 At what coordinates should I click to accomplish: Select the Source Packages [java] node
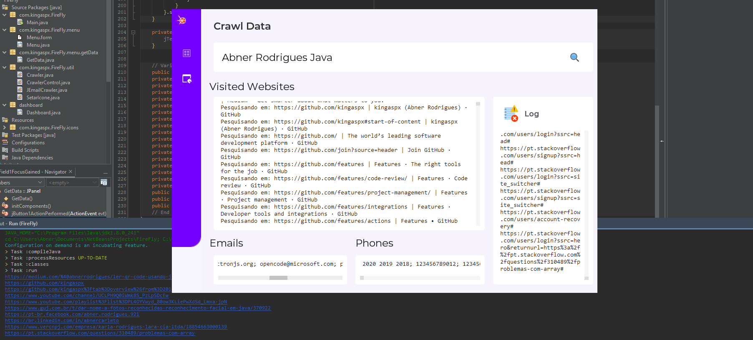tap(37, 7)
